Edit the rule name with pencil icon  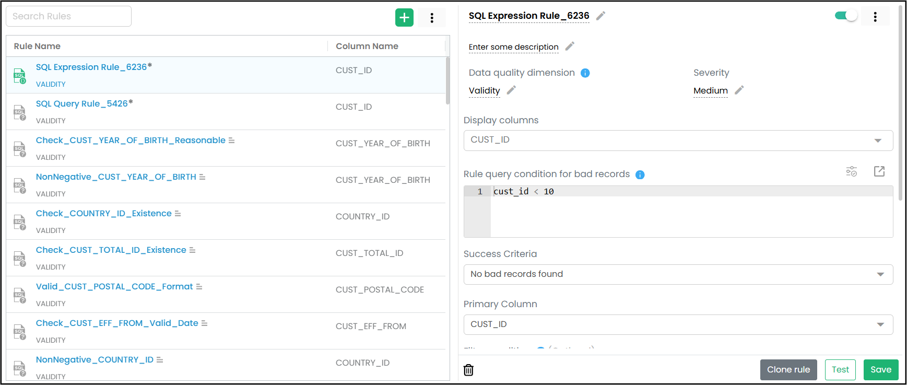601,16
